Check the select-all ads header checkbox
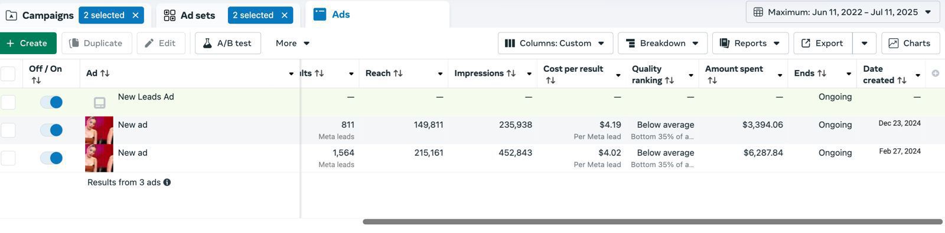 pyautogui.click(x=8, y=74)
